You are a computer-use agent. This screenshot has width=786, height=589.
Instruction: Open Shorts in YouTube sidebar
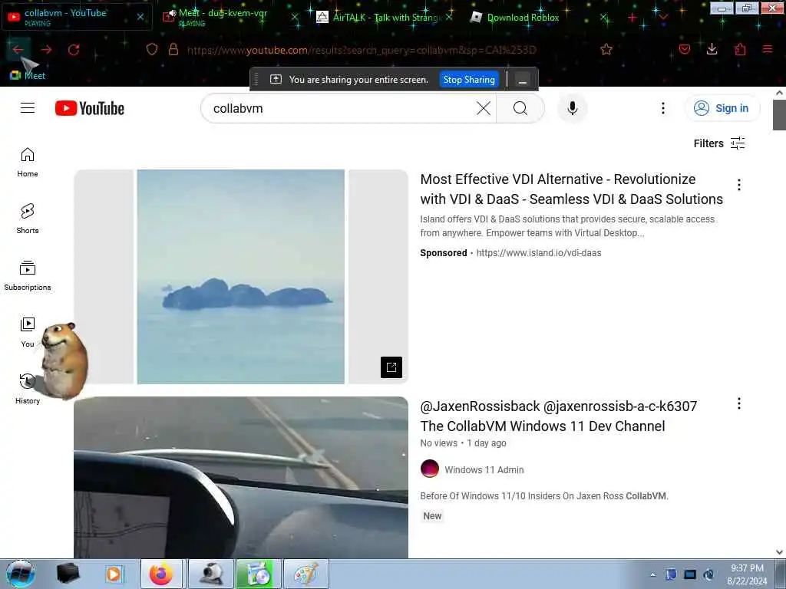point(28,219)
